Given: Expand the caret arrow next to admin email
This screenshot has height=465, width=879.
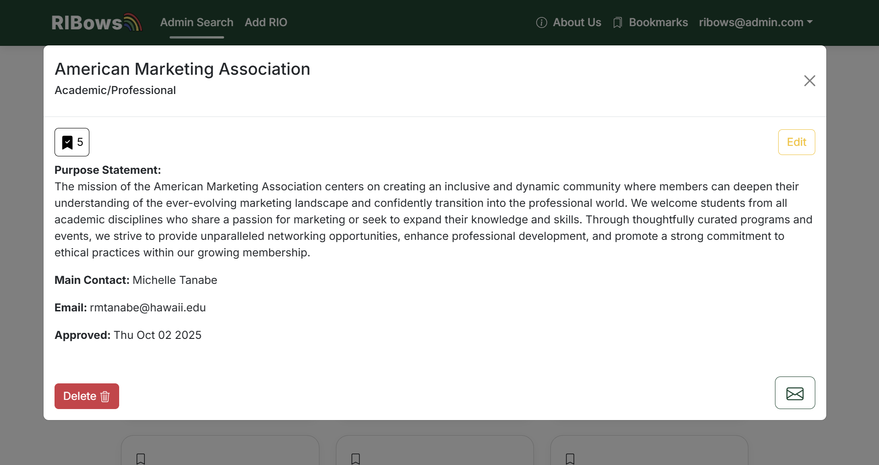Looking at the screenshot, I should pos(810,22).
